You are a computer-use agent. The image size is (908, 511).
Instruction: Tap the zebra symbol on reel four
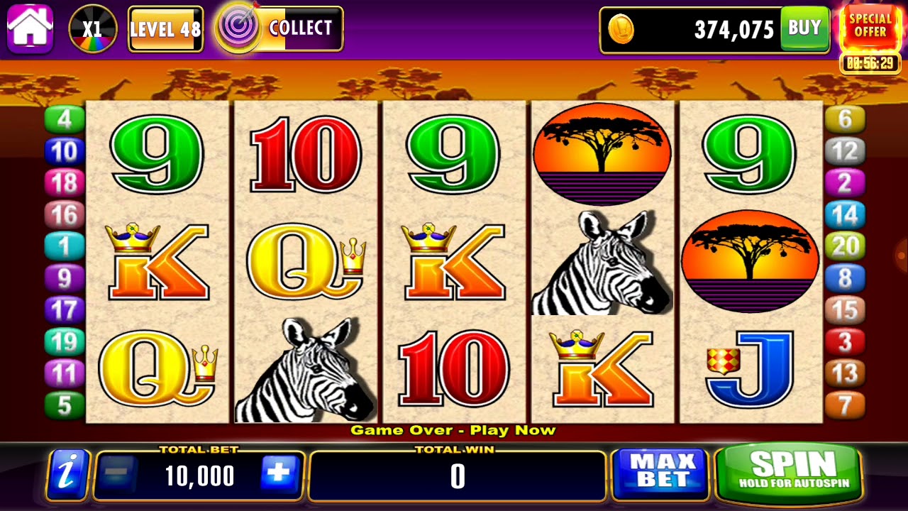click(x=602, y=263)
